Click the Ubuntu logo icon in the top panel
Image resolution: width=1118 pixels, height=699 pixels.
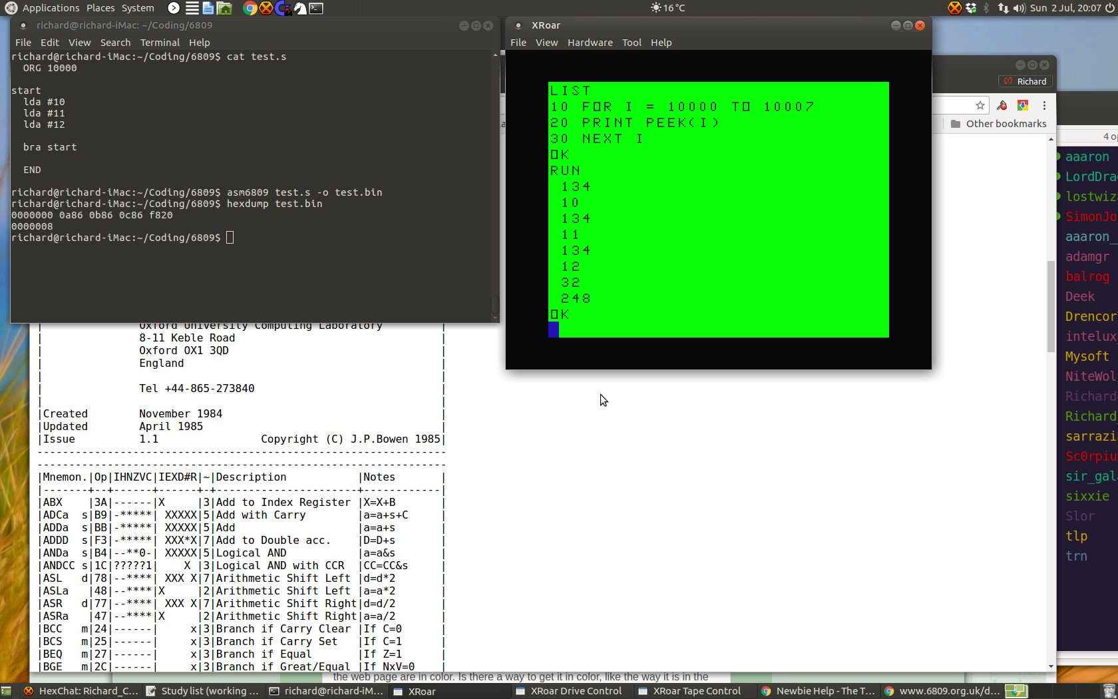point(11,8)
